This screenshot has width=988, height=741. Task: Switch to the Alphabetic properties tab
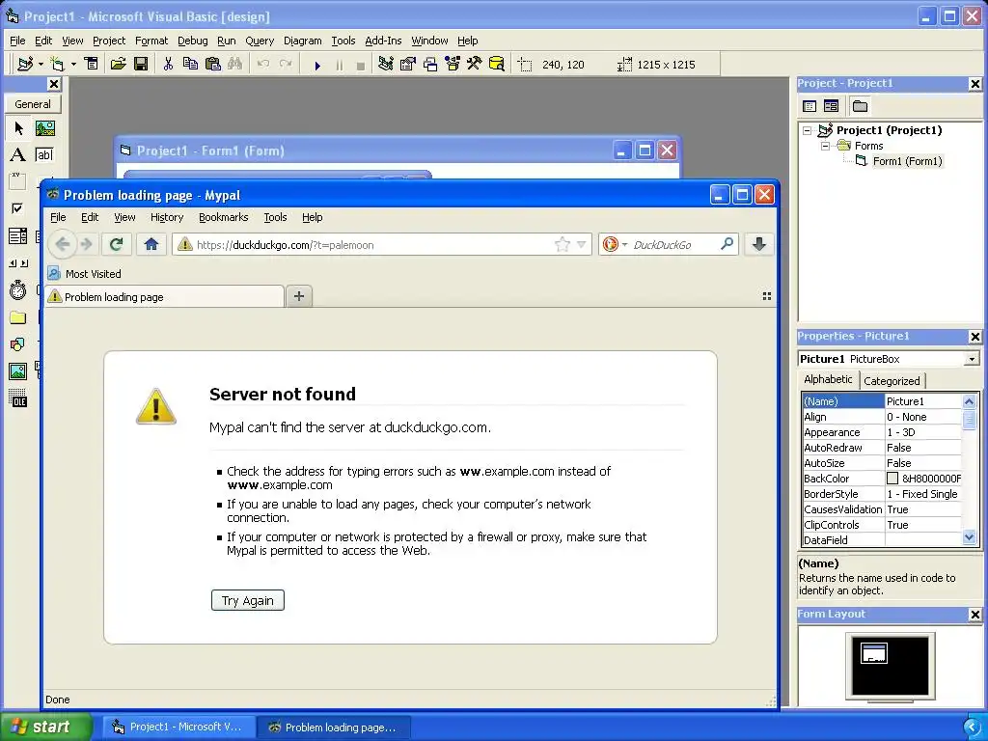point(828,379)
